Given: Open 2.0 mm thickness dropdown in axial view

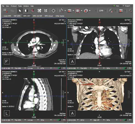Looking at the screenshot, I should pyautogui.click(x=33, y=68).
